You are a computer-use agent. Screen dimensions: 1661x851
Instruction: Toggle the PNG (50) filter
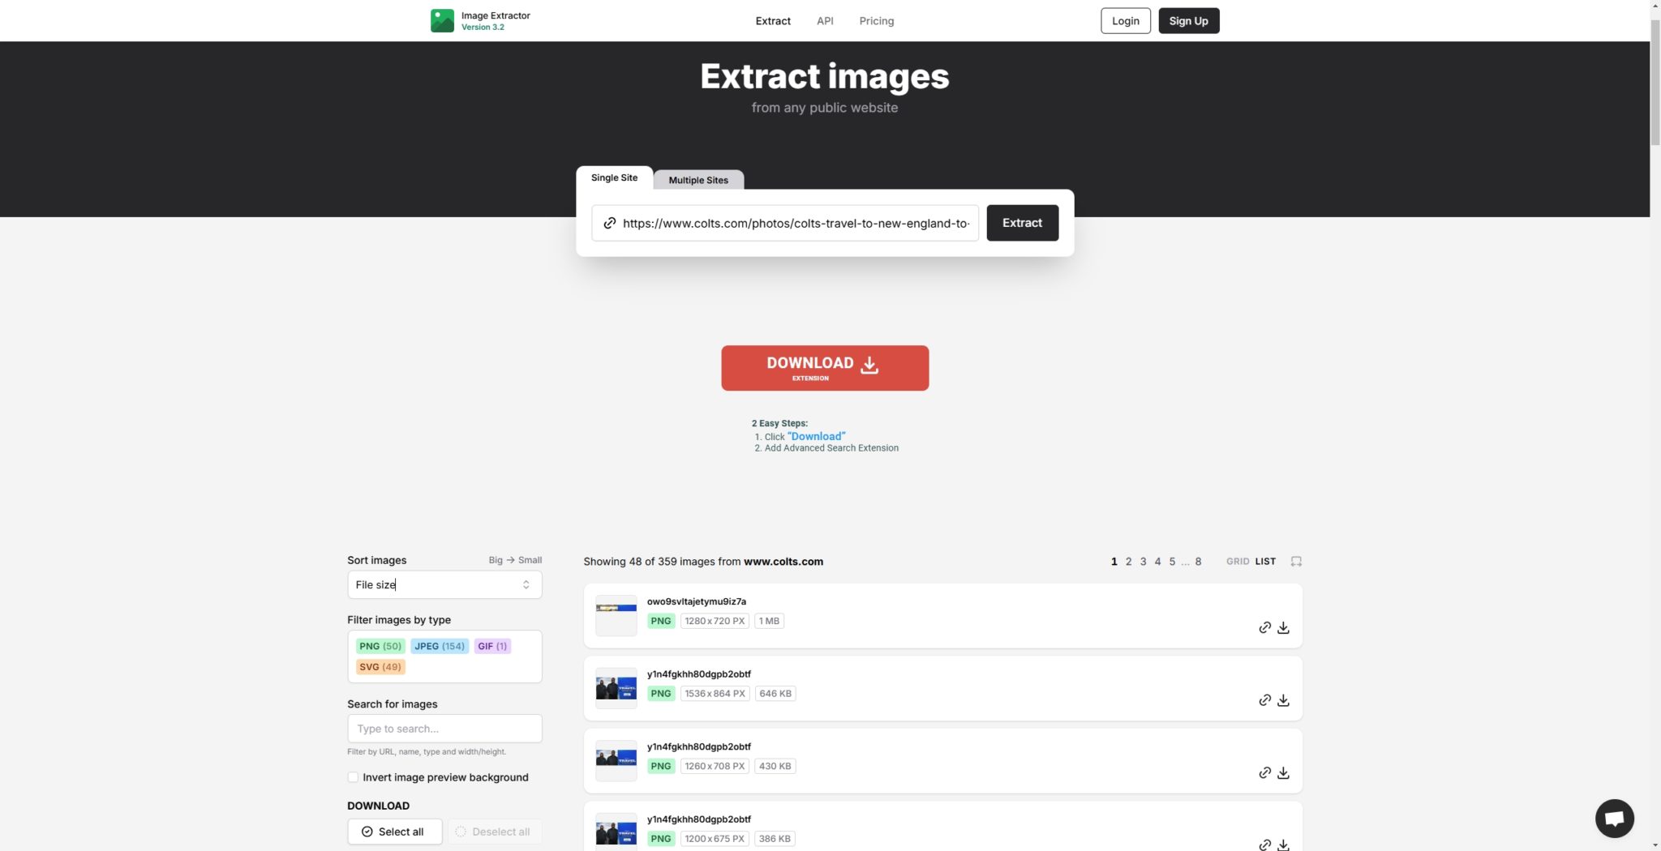click(380, 646)
